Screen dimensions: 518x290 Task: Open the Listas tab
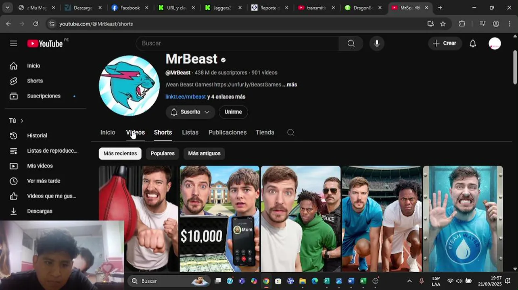190,133
